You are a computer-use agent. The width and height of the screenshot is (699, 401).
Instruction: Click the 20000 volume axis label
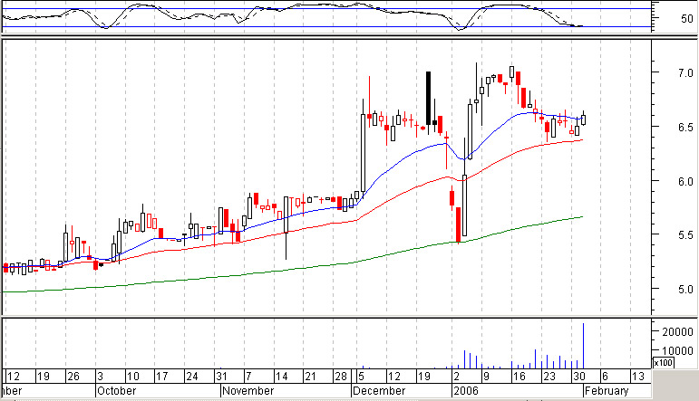(677, 331)
